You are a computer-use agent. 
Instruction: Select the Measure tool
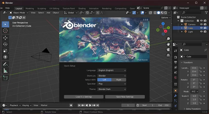click(5, 71)
